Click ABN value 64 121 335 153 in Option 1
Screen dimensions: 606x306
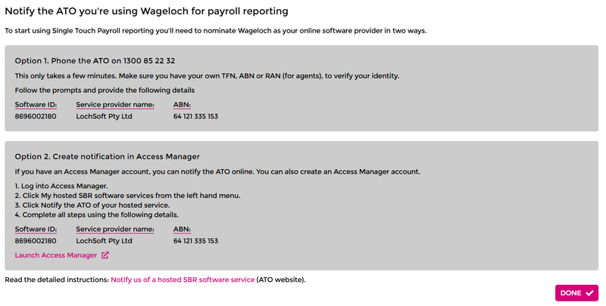tap(195, 116)
